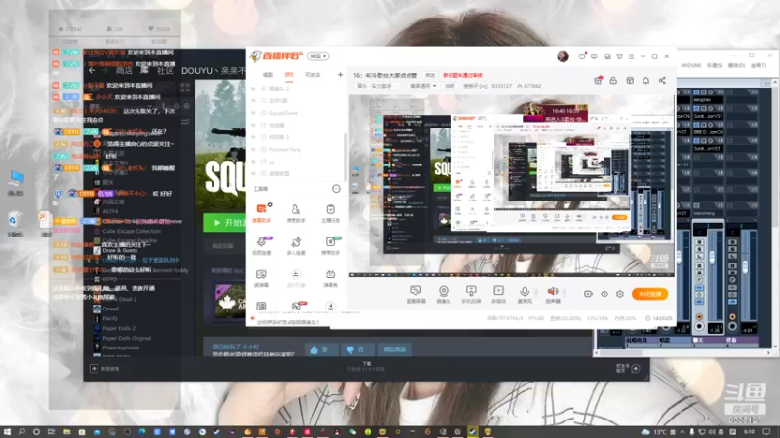Toggle visibility of yy source
Screen dimensions: 780x438
coord(253,162)
